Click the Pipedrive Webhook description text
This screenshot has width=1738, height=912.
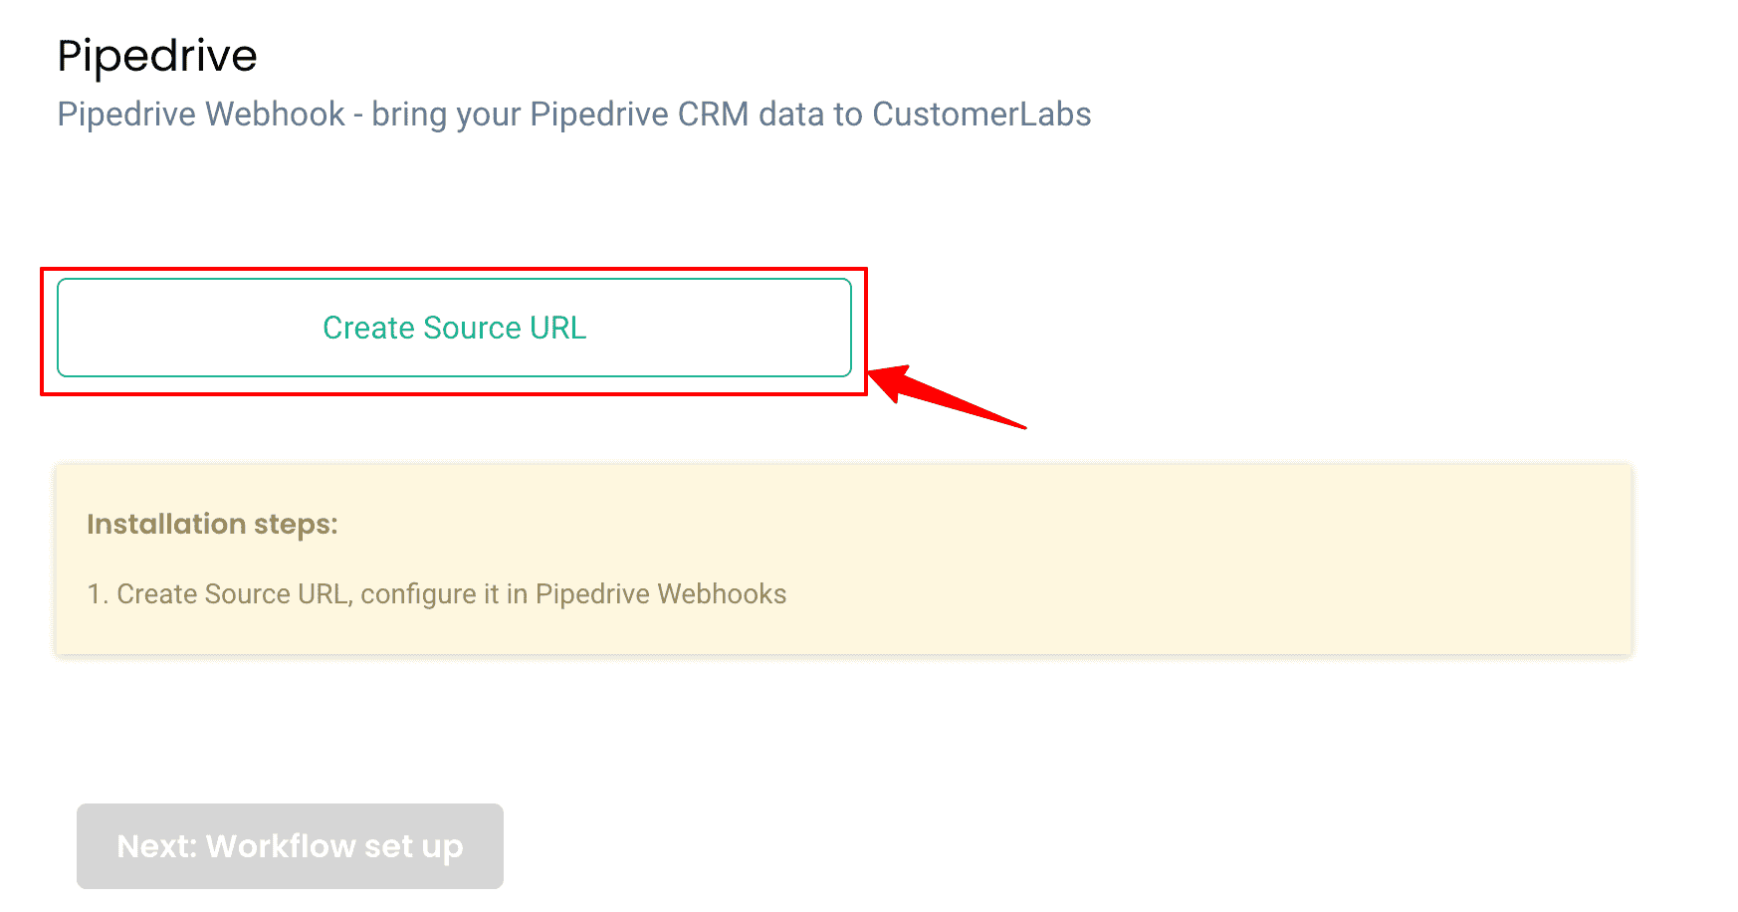[x=573, y=114]
